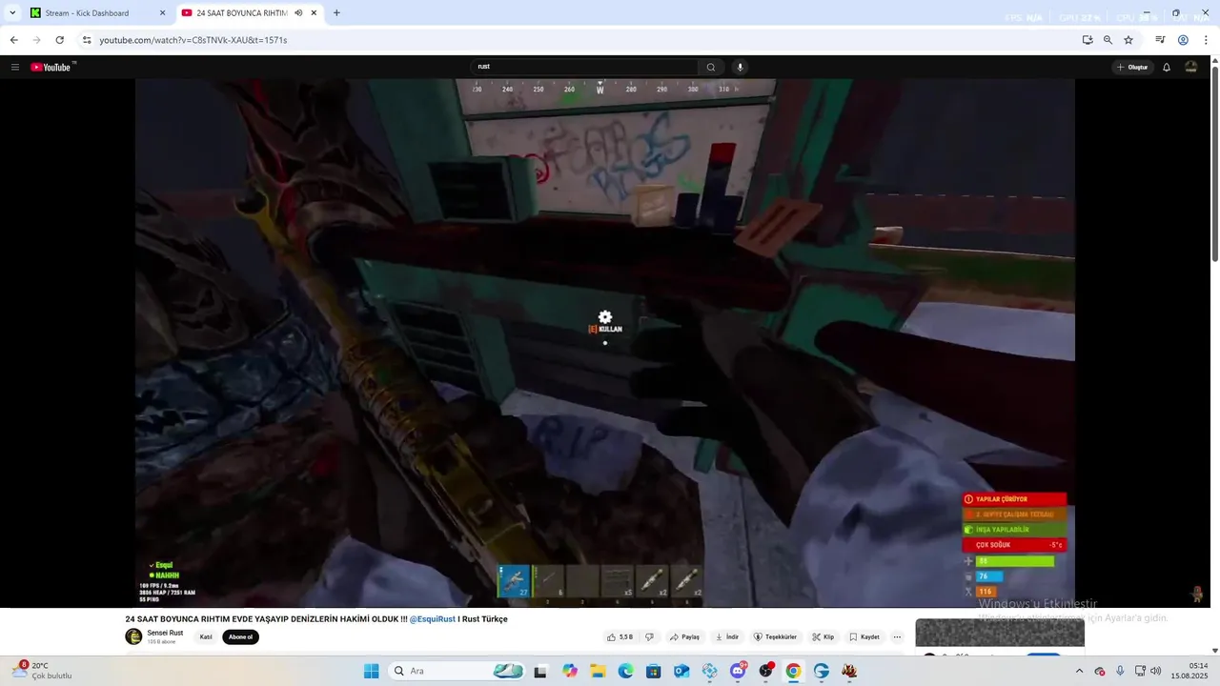The width and height of the screenshot is (1220, 686).
Task: Open volume control in system tray
Action: (x=1155, y=671)
